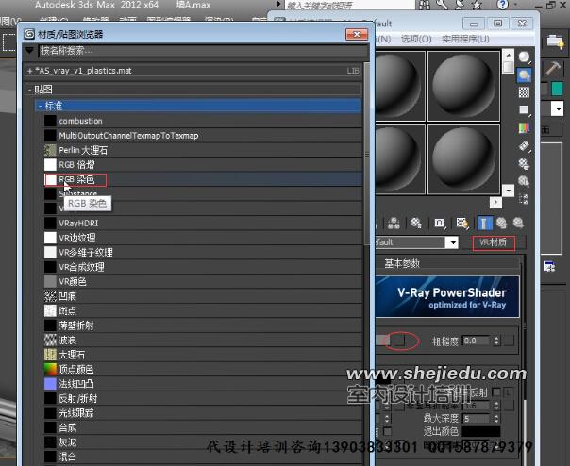Toggle the Backlight icon in Material Editor
Screen dimensions: 570x466
point(524,75)
